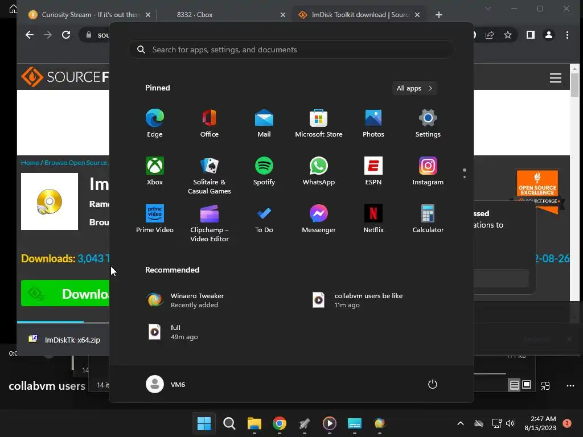
Task: Click the green Download button
Action: click(65, 294)
